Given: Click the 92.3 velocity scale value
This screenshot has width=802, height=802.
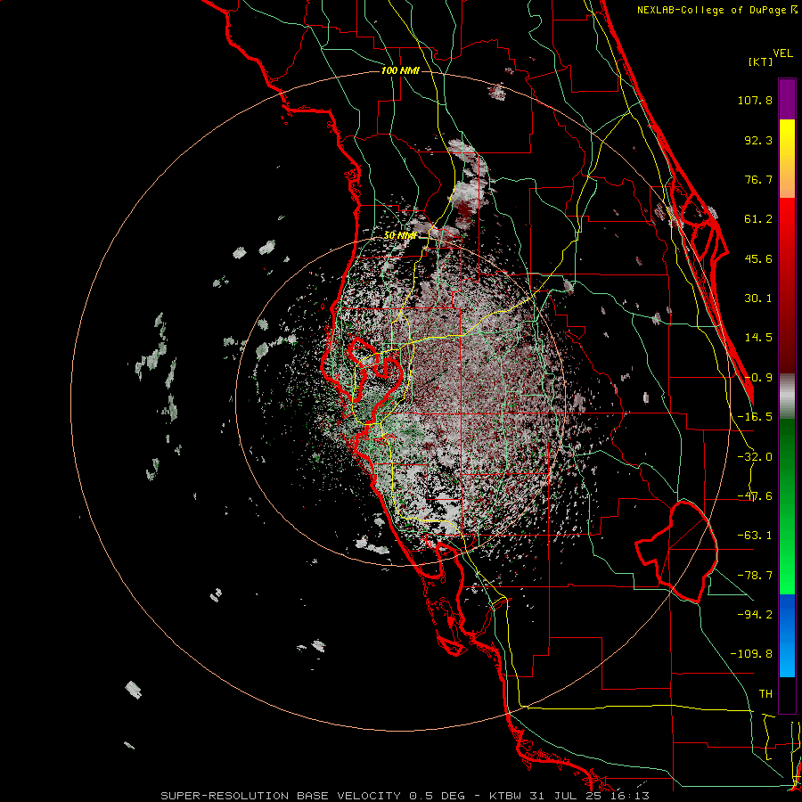Looking at the screenshot, I should tap(758, 140).
